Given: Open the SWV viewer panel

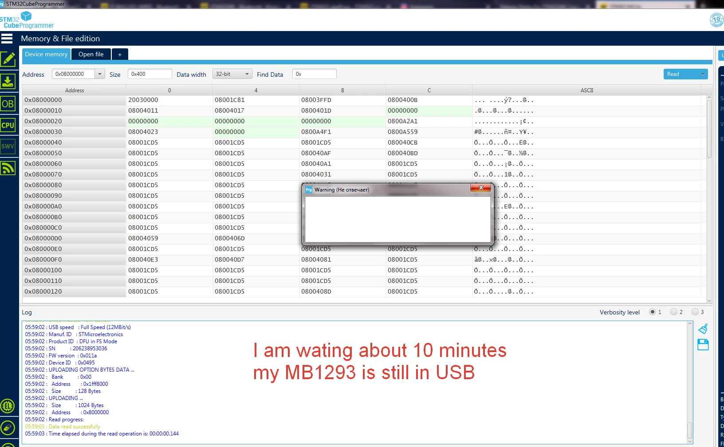Looking at the screenshot, I should [x=8, y=146].
